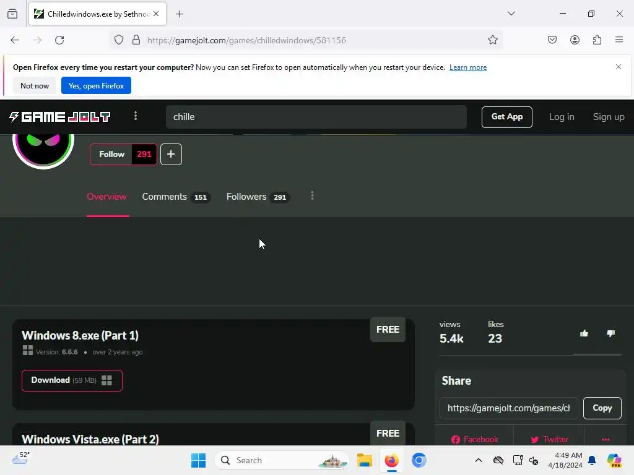
Task: Open the Windows Start menu
Action: click(x=198, y=460)
